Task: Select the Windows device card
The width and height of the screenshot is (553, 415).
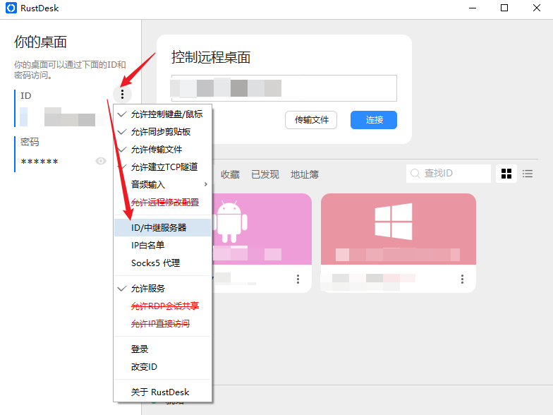Action: click(x=398, y=243)
